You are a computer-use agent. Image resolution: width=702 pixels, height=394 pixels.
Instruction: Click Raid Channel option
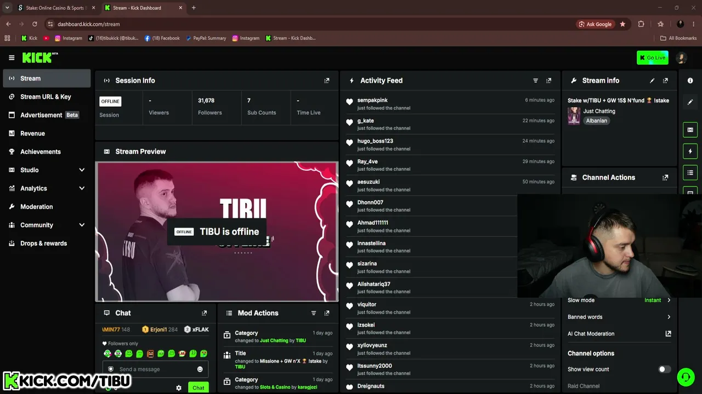(x=584, y=386)
